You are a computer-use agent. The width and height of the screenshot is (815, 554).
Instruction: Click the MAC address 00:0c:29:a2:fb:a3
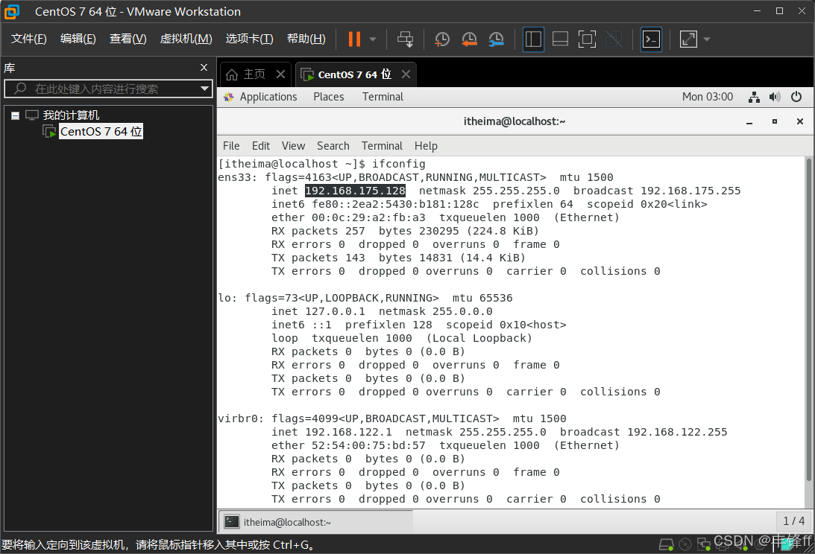368,217
